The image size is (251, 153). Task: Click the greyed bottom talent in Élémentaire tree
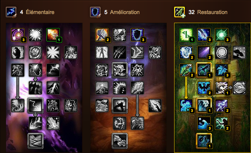pos(35,141)
